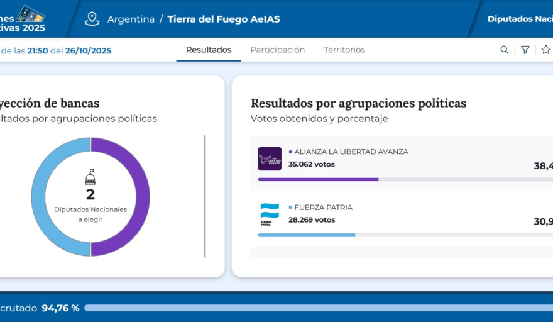Open the Territorios tab

[344, 50]
